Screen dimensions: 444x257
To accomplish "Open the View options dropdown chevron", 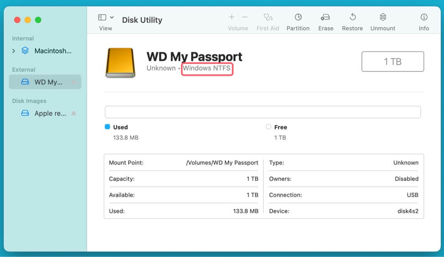I will [112, 17].
